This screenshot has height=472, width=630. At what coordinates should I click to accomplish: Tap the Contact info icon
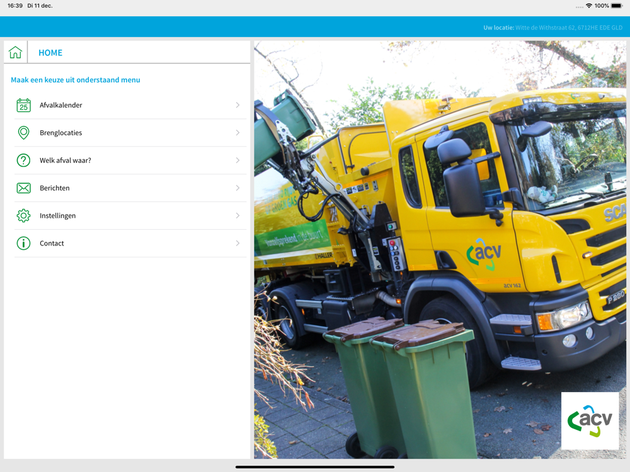pyautogui.click(x=24, y=243)
